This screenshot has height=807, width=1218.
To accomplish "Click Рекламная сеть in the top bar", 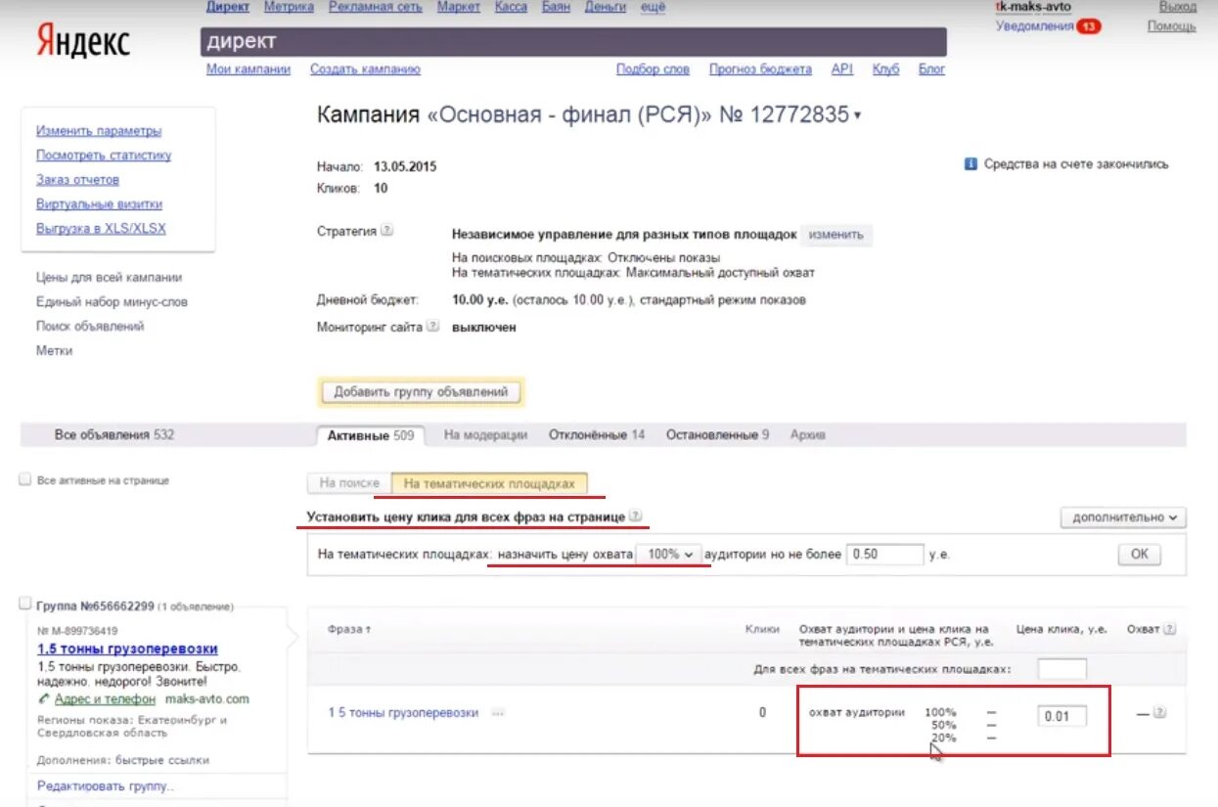I will click(x=376, y=7).
